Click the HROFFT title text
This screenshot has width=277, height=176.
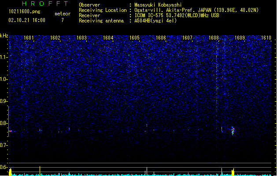pos(45,4)
